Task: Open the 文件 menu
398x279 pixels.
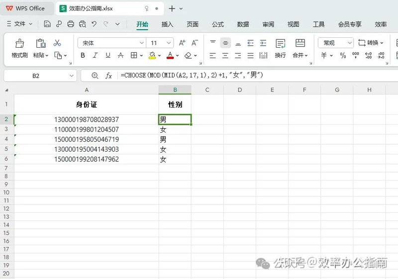Action: pos(19,24)
